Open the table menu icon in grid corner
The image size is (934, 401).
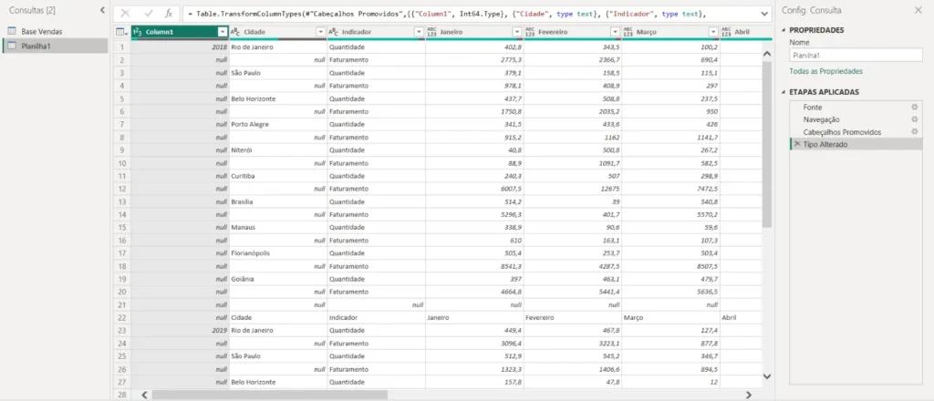121,32
